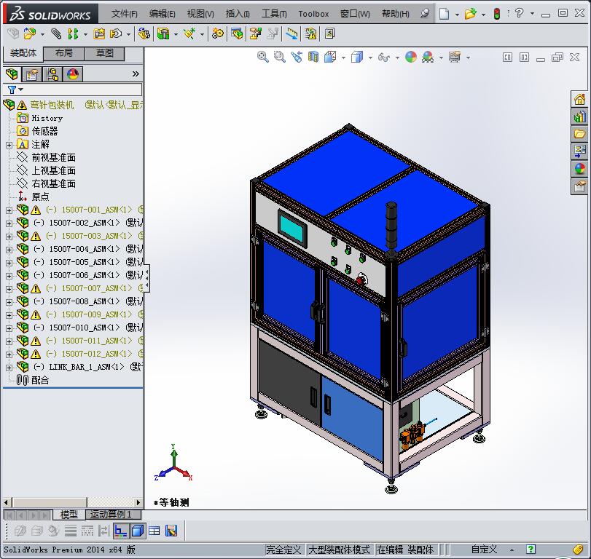
Task: Click the Assembly Features icon
Action: [x=163, y=34]
